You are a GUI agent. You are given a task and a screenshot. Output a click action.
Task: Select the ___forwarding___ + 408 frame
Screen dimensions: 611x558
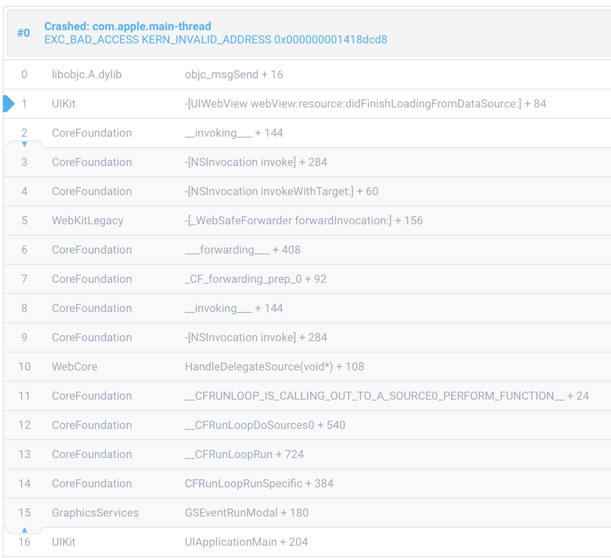click(x=242, y=250)
